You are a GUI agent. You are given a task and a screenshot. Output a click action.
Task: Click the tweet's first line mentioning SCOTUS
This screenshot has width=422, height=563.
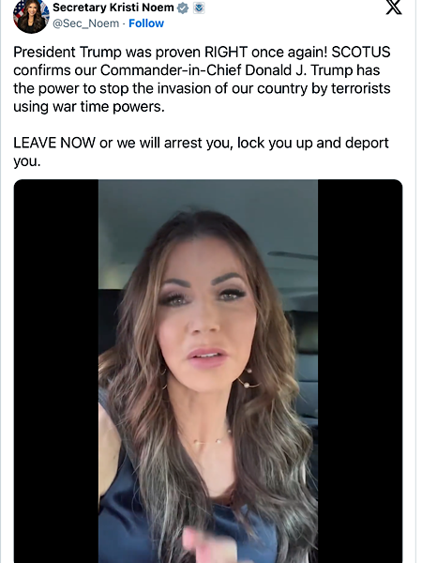tap(202, 52)
